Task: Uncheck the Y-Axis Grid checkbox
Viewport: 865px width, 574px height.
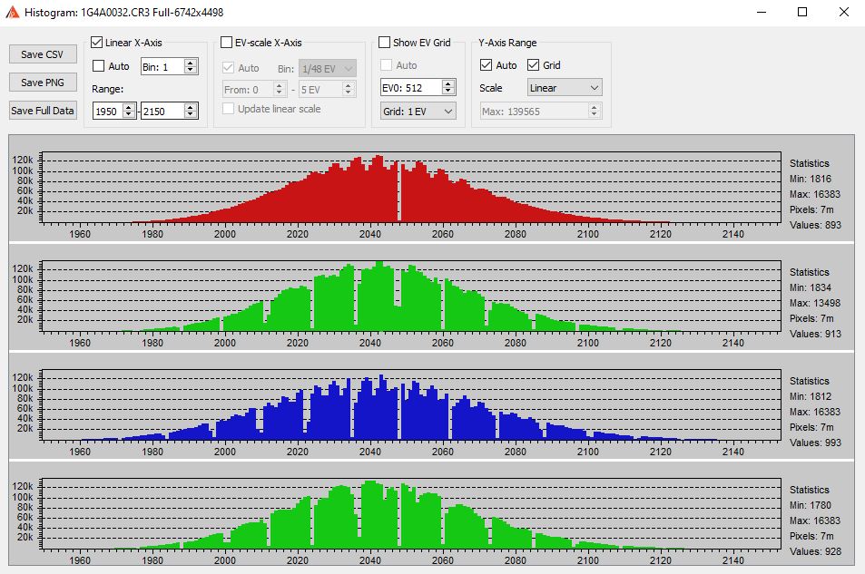Action: pos(533,65)
